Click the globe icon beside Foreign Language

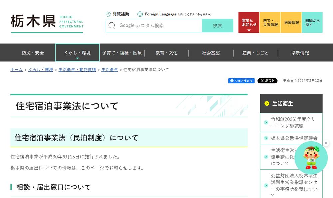(140, 14)
